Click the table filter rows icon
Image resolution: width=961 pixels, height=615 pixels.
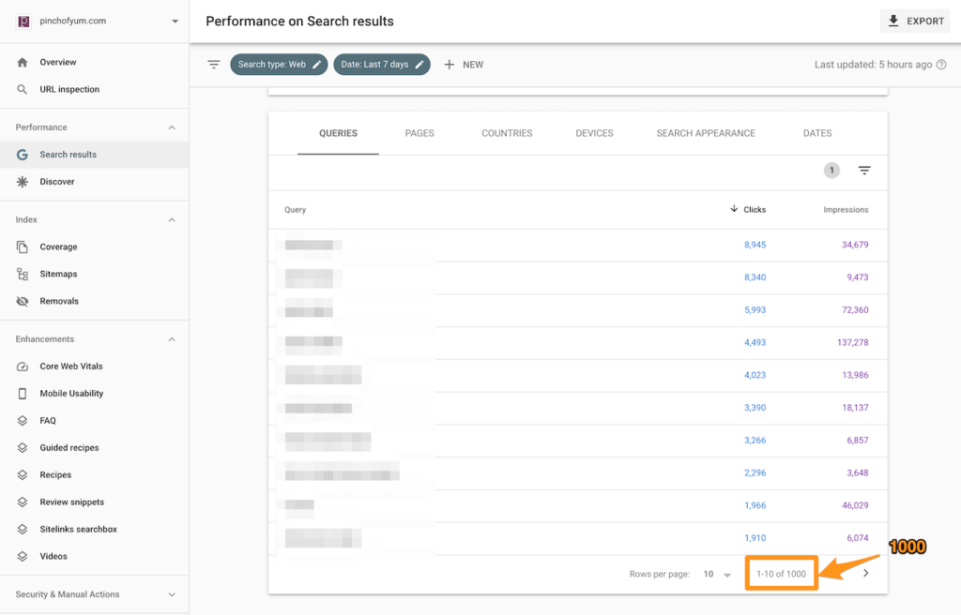coord(864,171)
